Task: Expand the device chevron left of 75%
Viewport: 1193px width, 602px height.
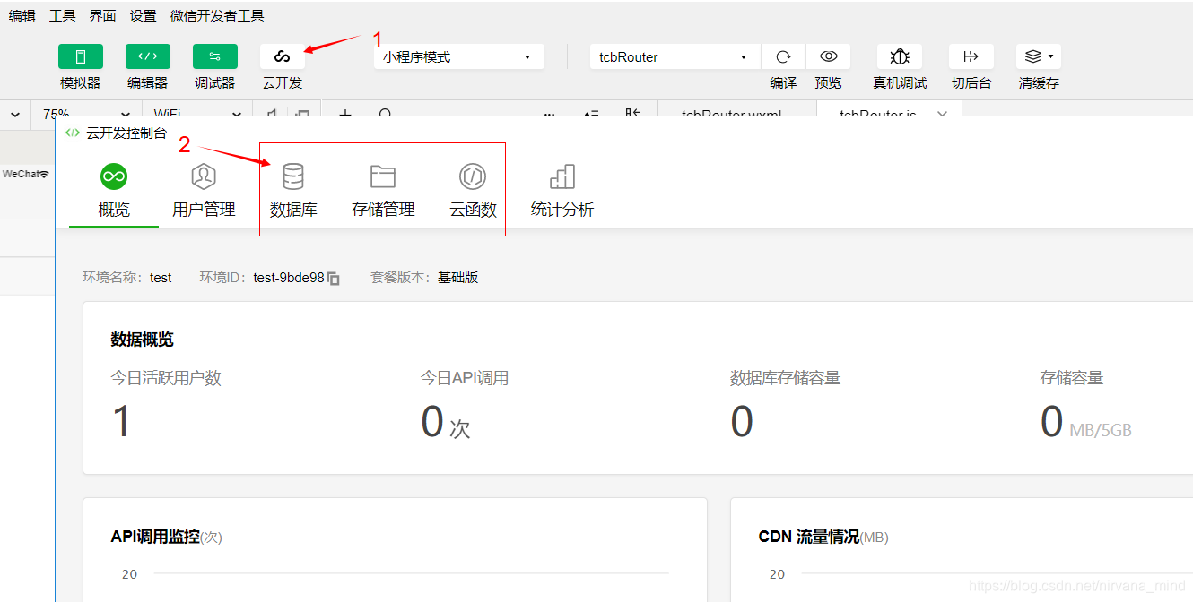Action: tap(15, 114)
